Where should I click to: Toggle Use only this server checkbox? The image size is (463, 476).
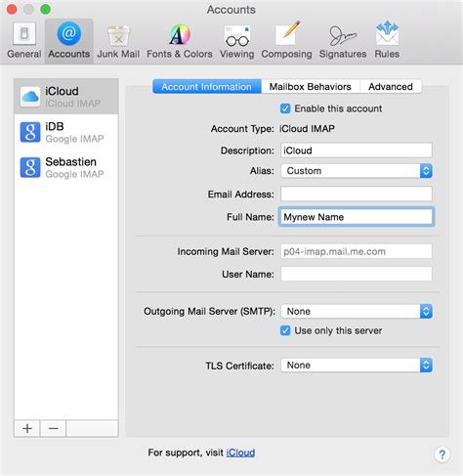285,330
